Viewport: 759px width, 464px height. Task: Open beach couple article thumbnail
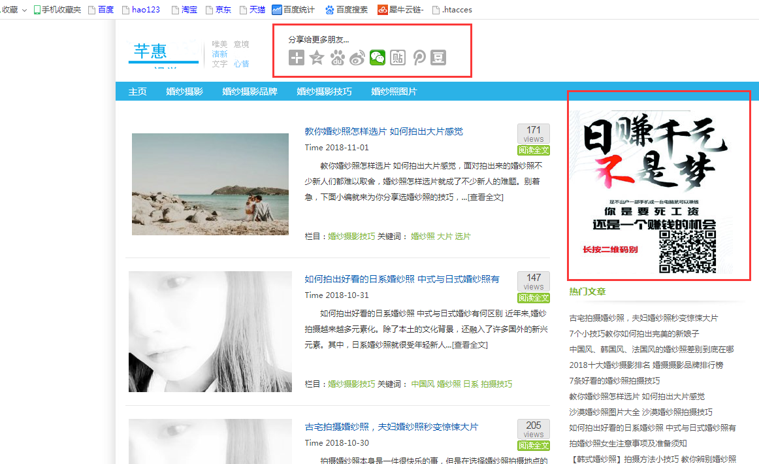210,184
